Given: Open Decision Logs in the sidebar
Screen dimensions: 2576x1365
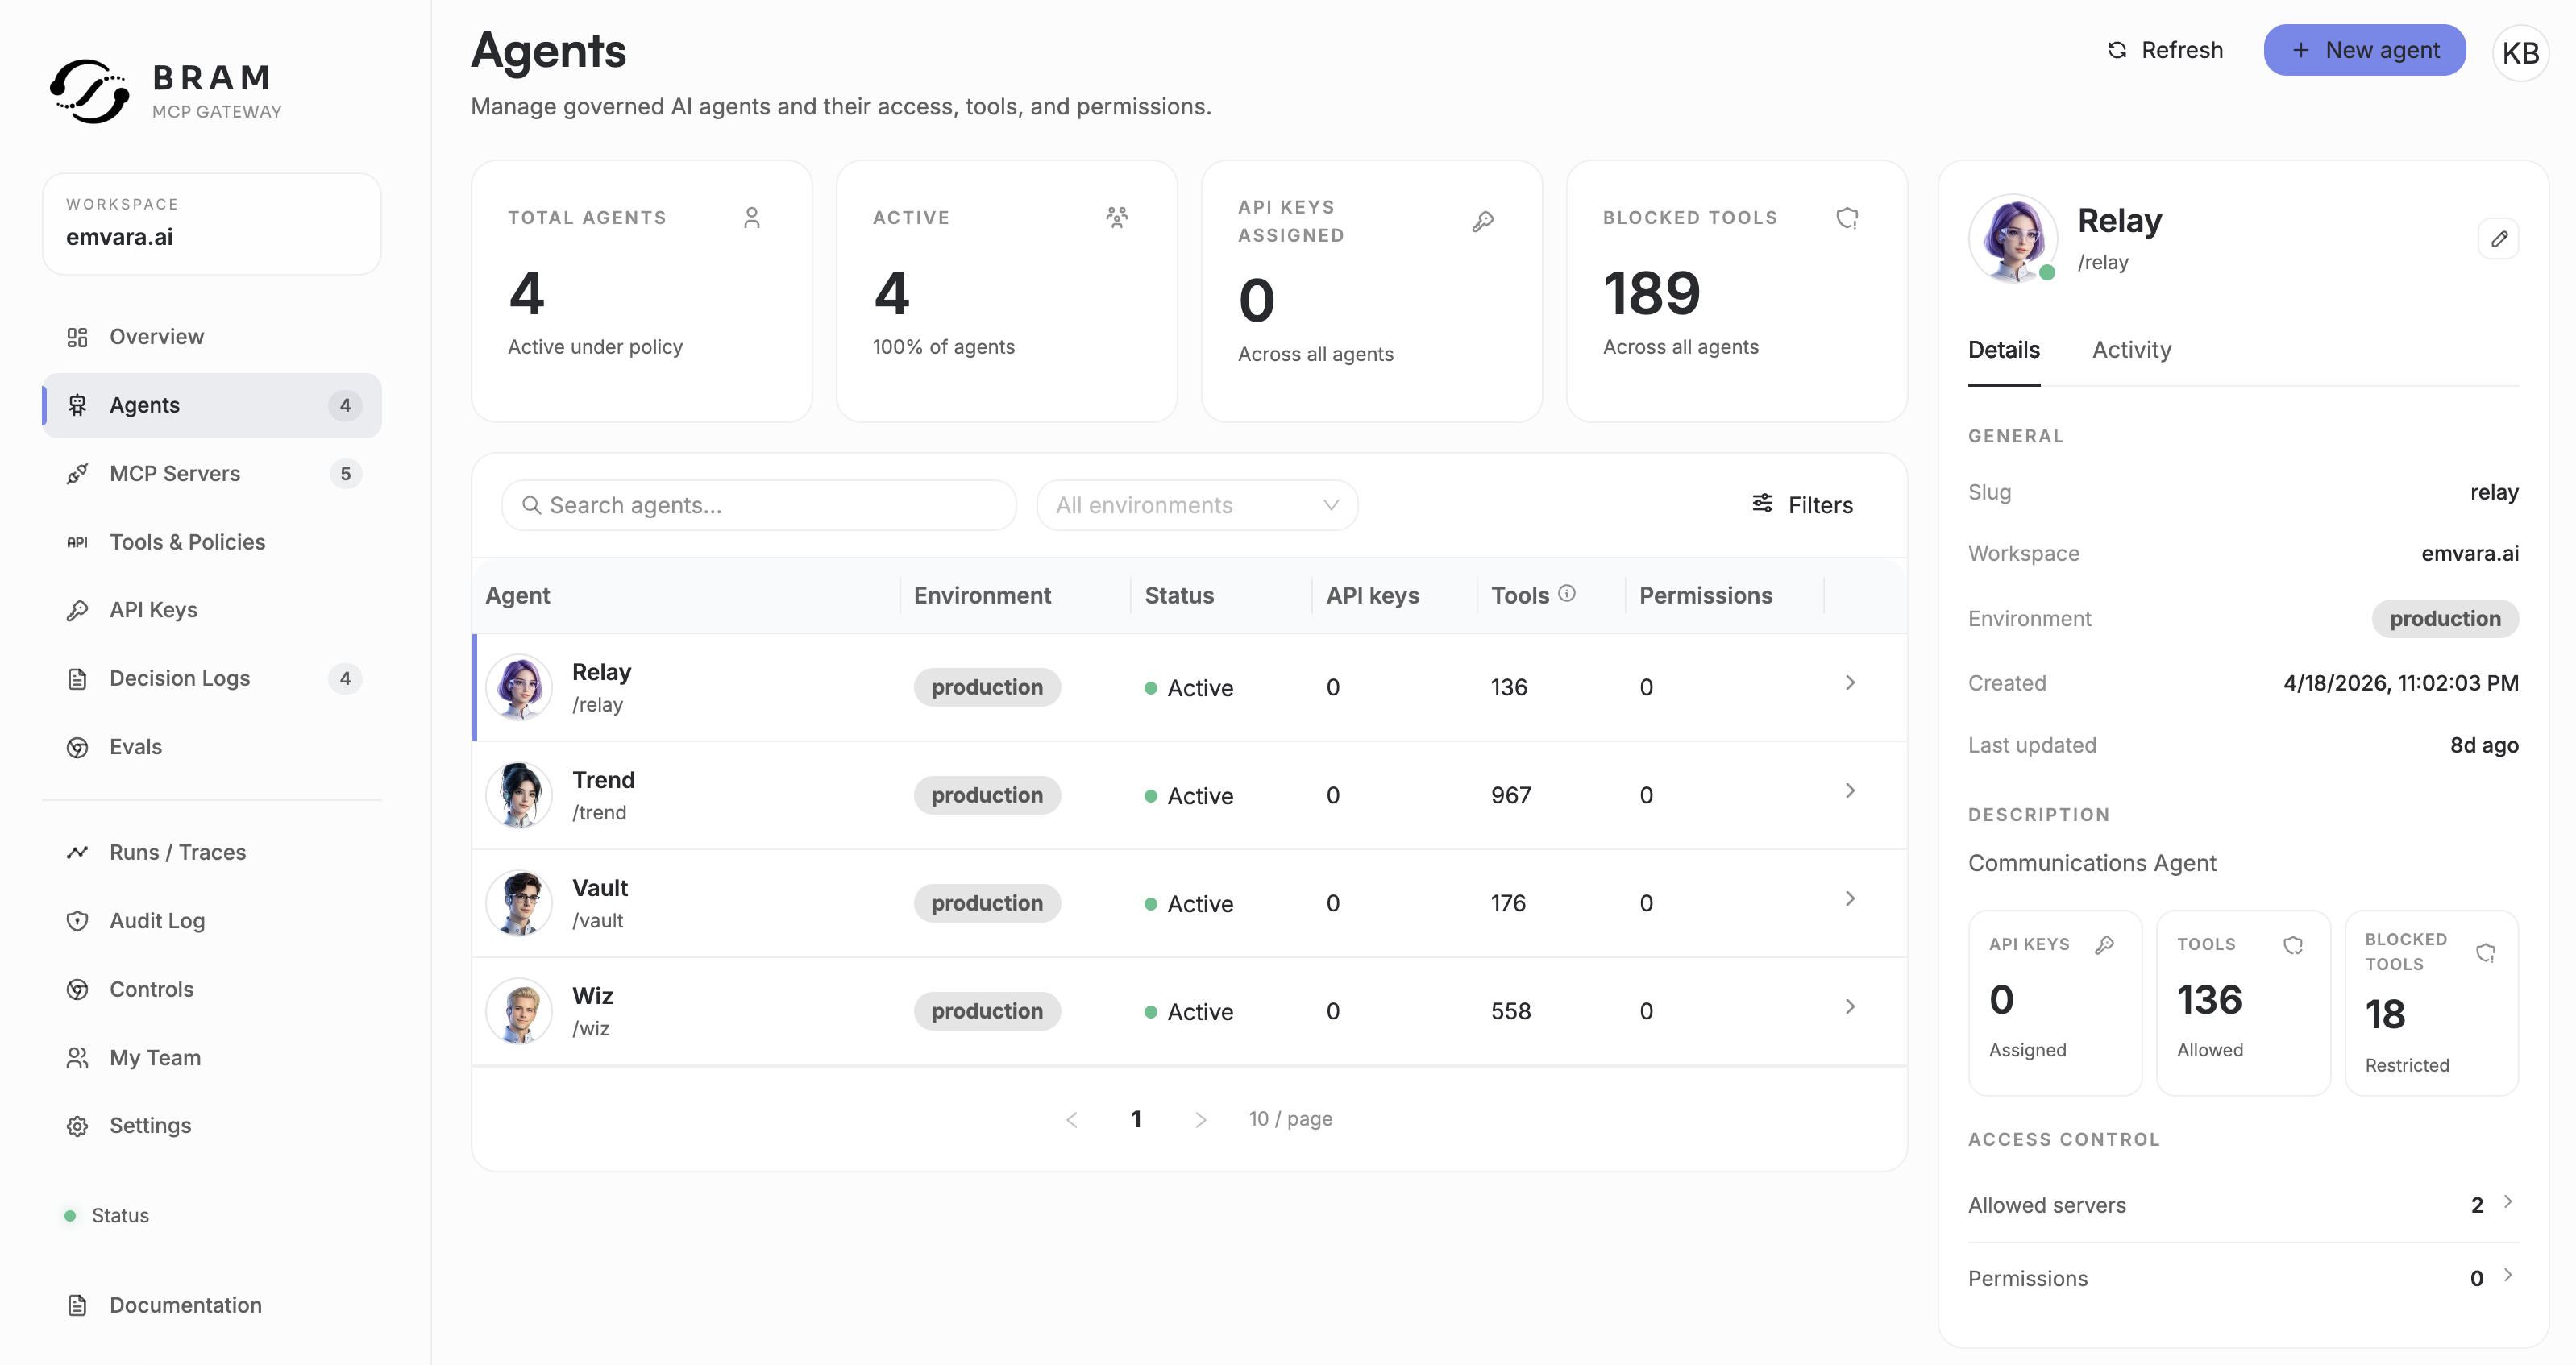Looking at the screenshot, I should 180,678.
